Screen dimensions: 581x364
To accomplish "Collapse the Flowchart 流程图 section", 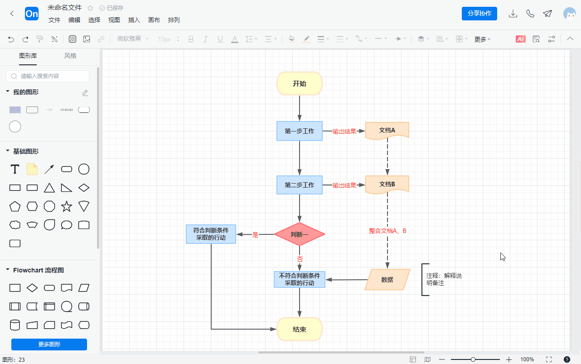I will [8, 270].
